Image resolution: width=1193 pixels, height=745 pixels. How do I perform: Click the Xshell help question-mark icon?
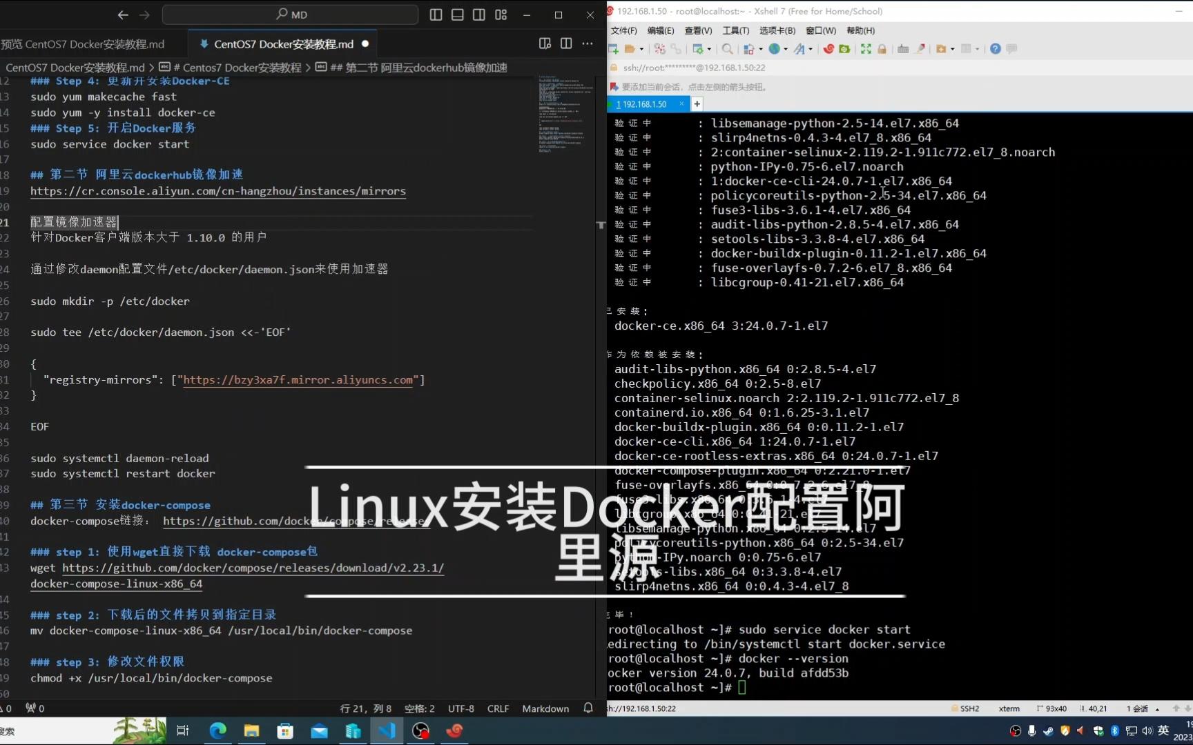(x=994, y=49)
